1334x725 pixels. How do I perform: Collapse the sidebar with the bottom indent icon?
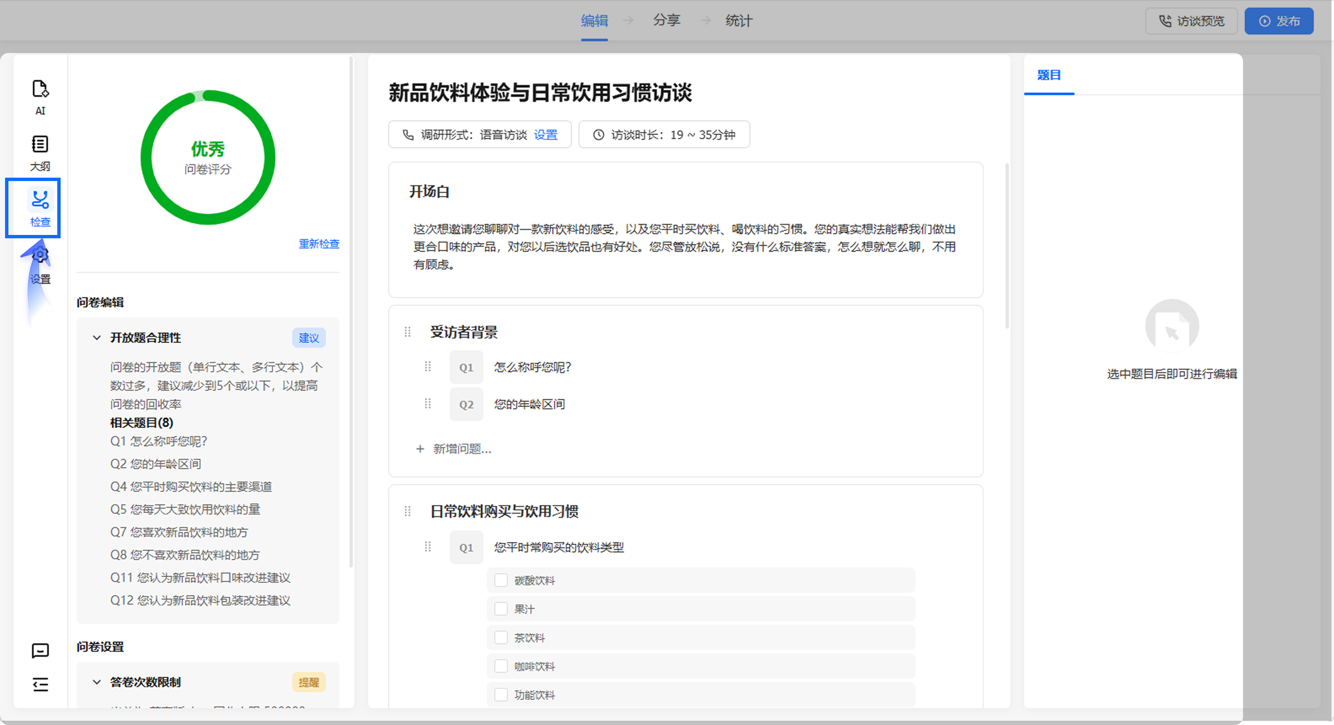pos(40,685)
